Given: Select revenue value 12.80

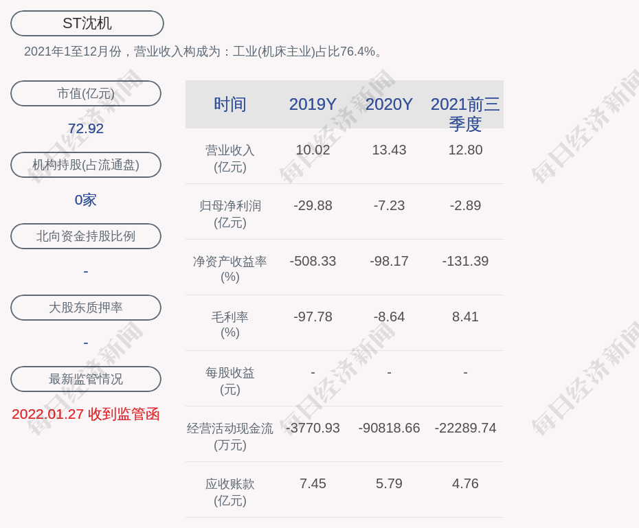Looking at the screenshot, I should pyautogui.click(x=465, y=150).
